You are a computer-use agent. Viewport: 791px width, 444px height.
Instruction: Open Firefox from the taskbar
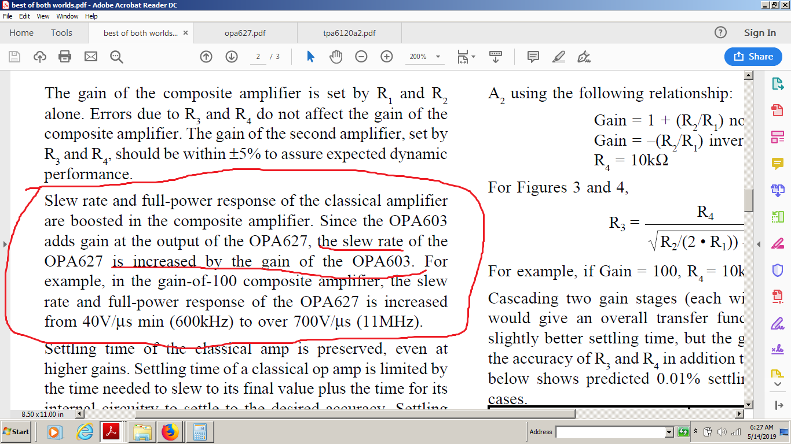pos(170,432)
